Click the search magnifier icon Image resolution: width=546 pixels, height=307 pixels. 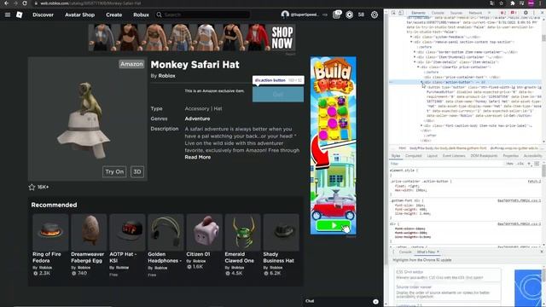pyautogui.click(x=160, y=14)
